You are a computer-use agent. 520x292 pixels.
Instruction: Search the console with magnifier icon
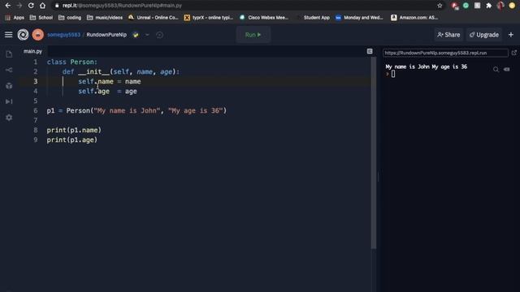(x=496, y=69)
